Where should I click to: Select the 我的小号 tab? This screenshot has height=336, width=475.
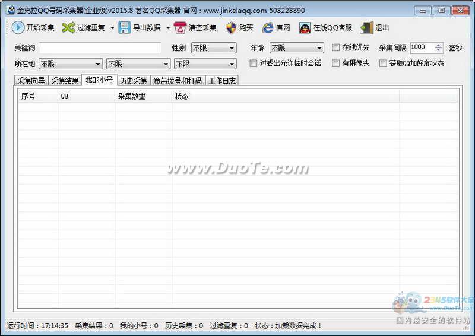point(99,80)
